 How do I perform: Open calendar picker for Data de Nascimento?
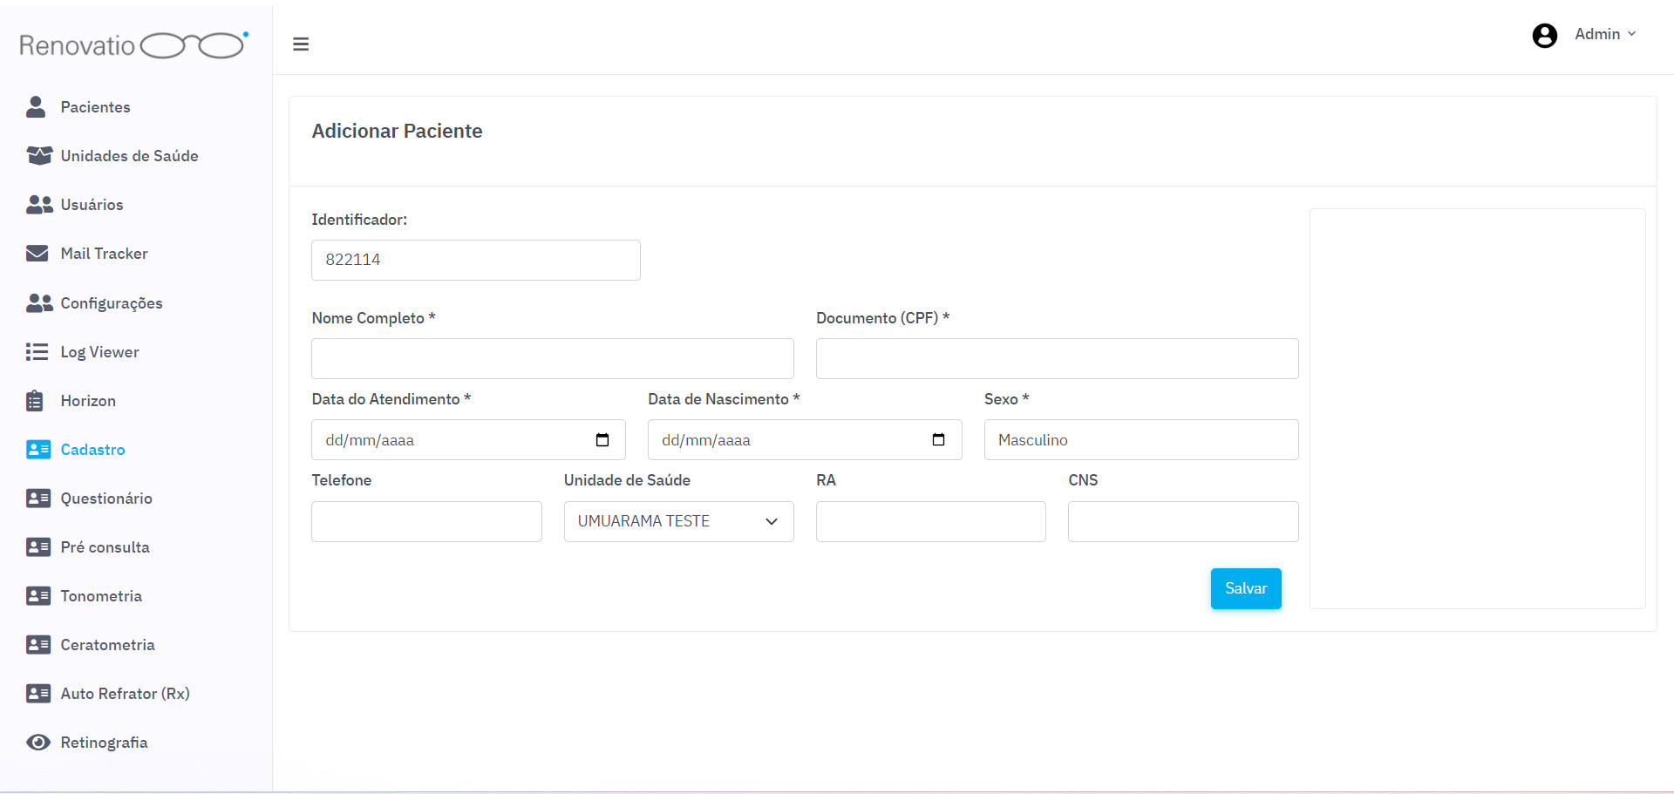[x=938, y=440]
